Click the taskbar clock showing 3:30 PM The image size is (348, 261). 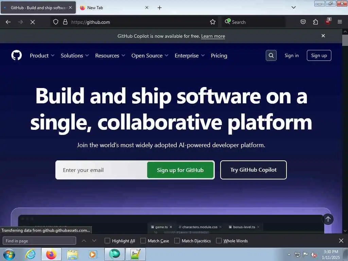331,254
